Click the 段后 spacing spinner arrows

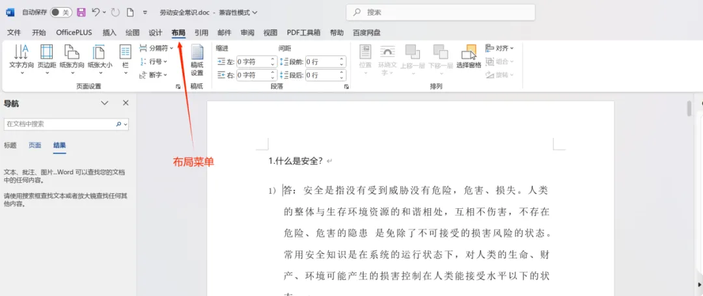[x=342, y=75]
